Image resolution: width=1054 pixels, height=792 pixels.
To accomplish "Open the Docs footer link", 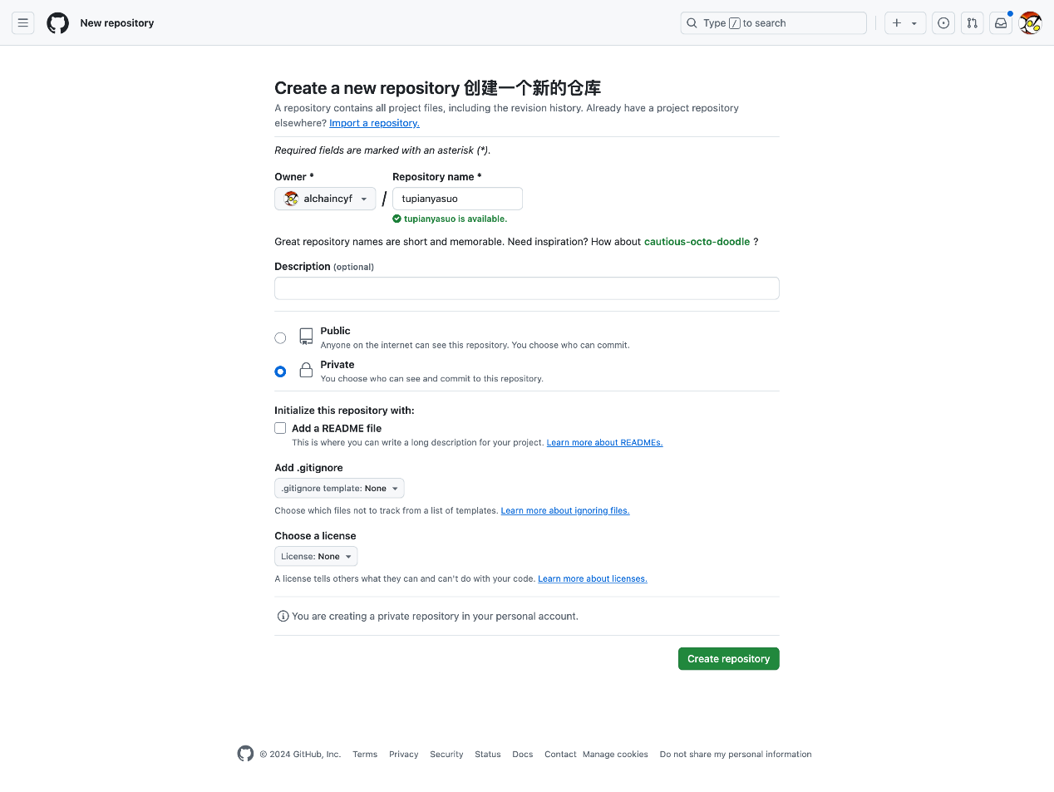I will [522, 755].
